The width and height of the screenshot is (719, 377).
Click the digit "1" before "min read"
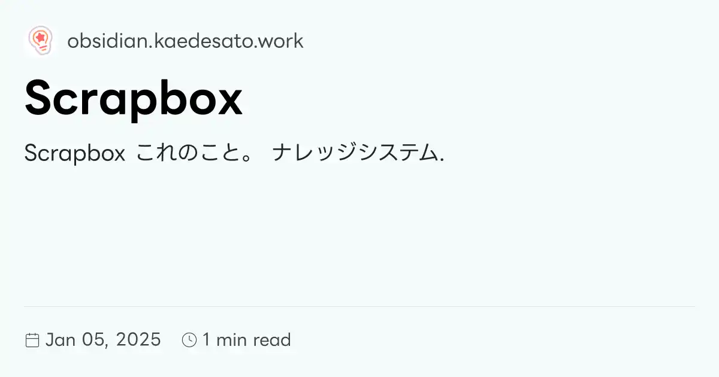pos(206,340)
